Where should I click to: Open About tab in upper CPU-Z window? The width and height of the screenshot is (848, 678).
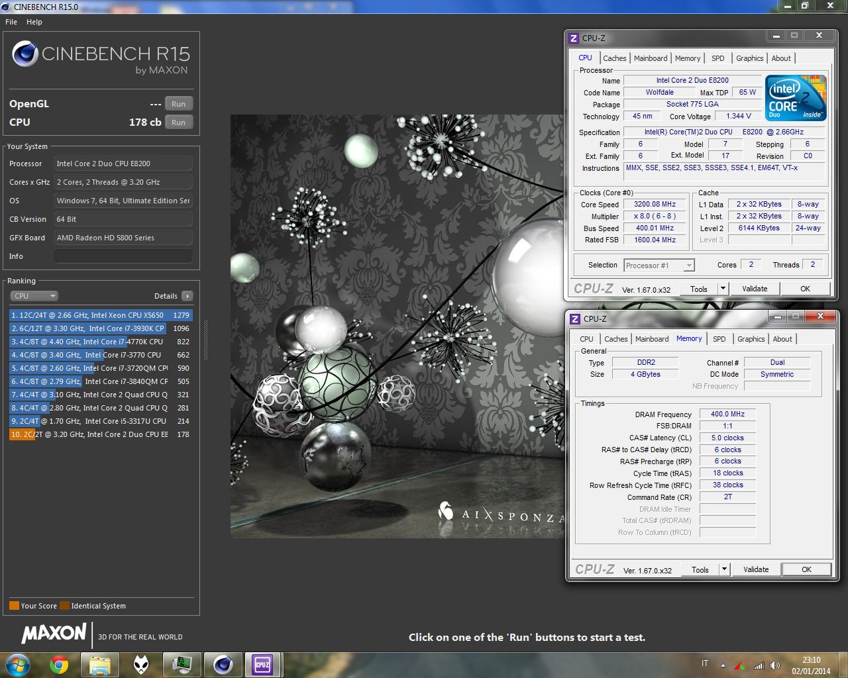coord(781,58)
